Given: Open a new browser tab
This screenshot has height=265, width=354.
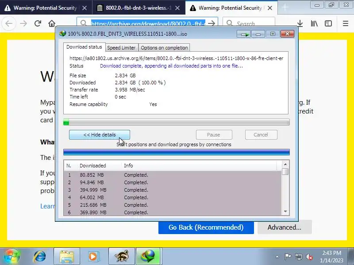Looking at the screenshot, I should (x=285, y=8).
